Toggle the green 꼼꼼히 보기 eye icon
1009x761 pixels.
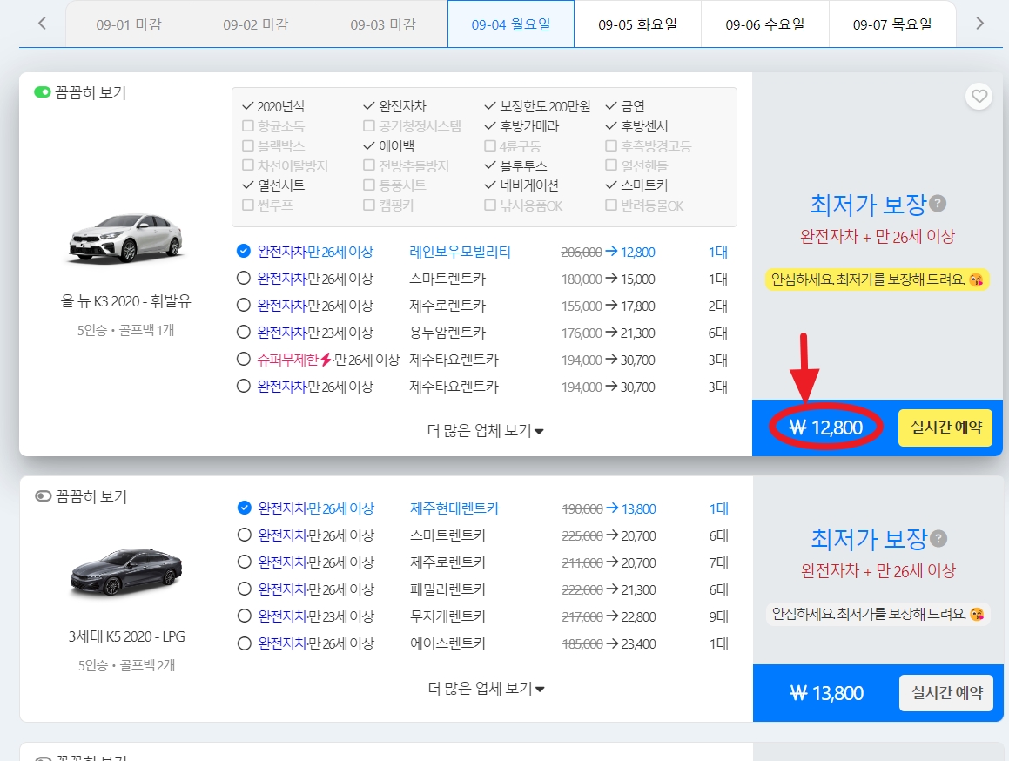(x=42, y=92)
